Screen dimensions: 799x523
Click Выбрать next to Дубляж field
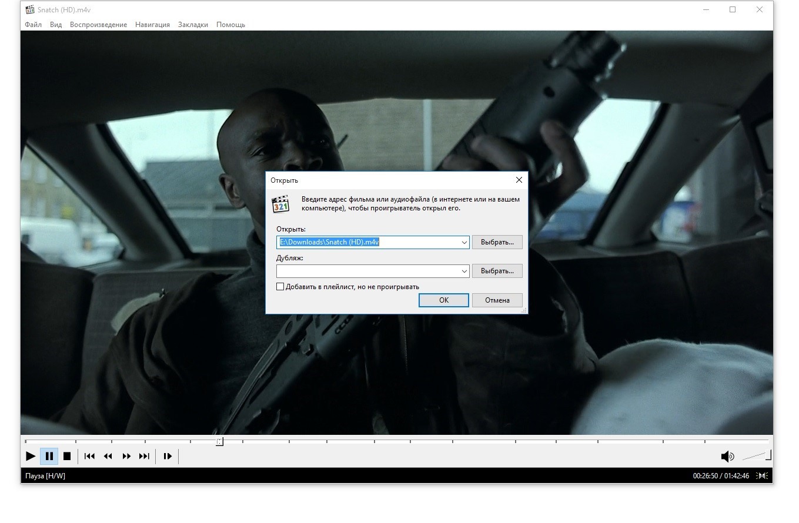point(497,271)
